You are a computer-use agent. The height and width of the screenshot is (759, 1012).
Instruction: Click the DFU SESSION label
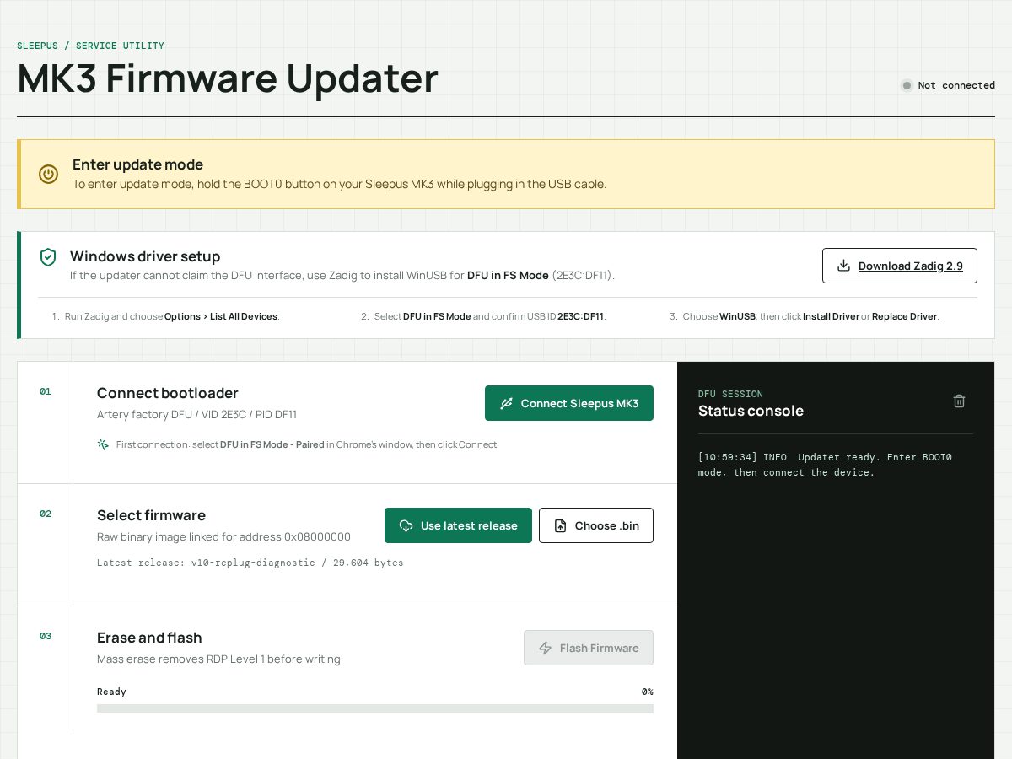730,394
